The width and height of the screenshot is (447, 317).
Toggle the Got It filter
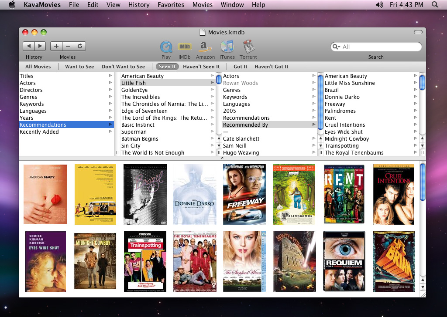click(241, 67)
